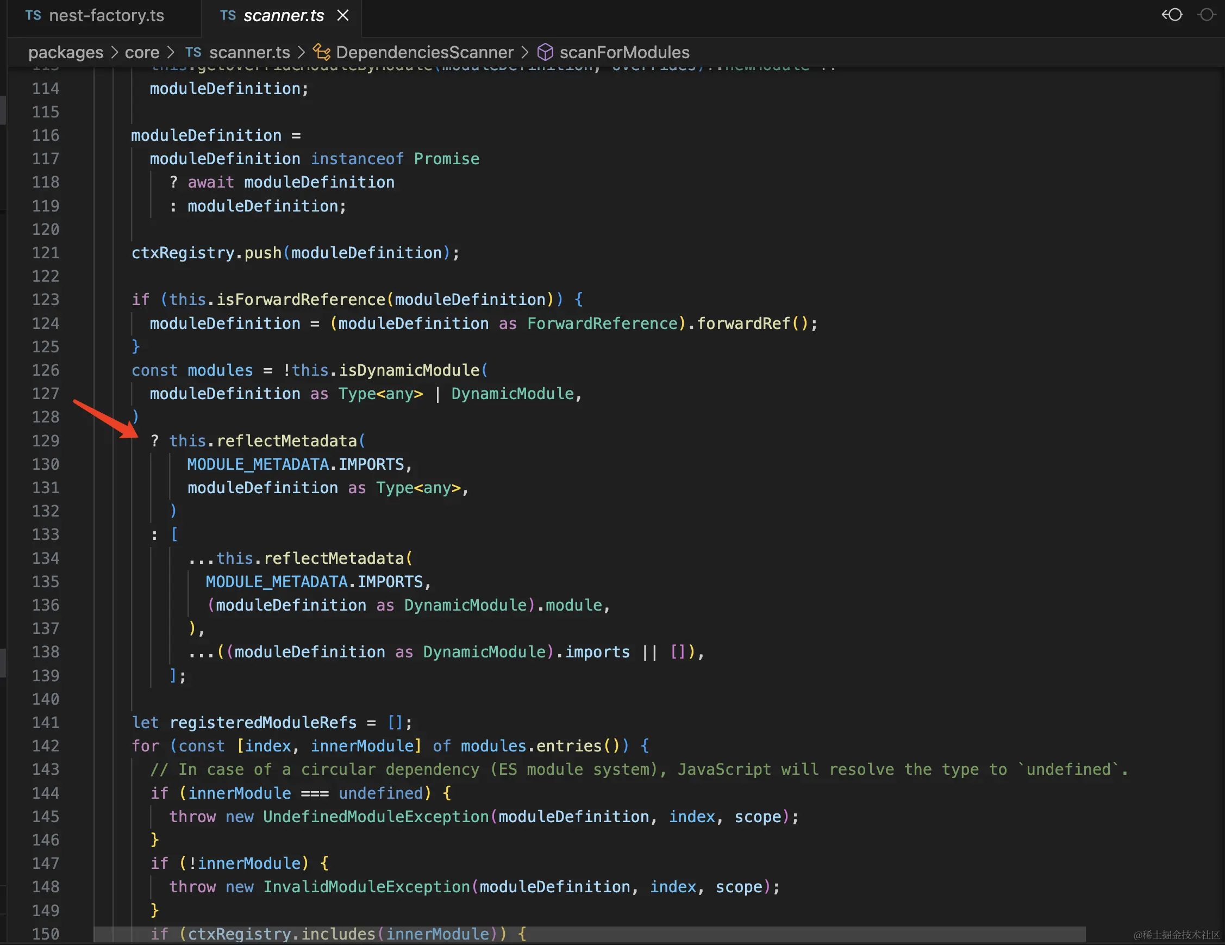Click ForwardReference type on line 124
Screen dimensions: 1225x945
tap(602, 323)
